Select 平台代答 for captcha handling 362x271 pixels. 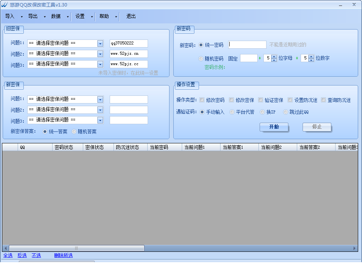pos(232,112)
